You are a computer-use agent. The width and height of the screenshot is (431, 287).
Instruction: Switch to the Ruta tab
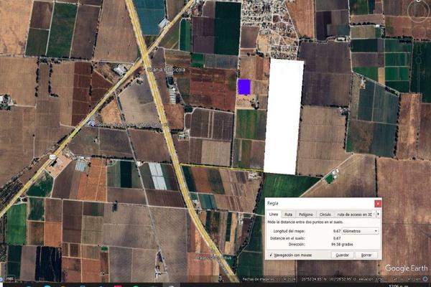coord(288,214)
